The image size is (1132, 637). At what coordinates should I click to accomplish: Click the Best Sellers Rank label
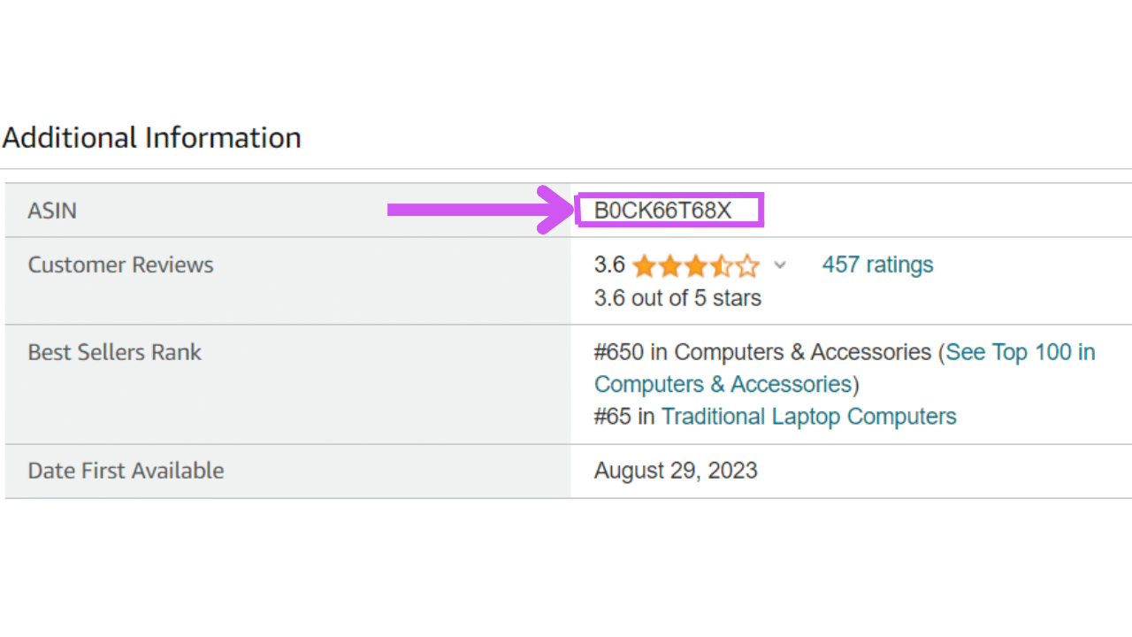pyautogui.click(x=114, y=352)
